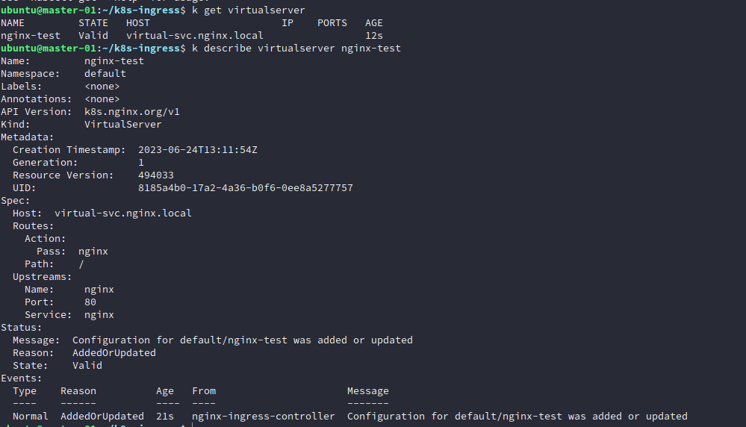
Task: Click the Spec Host value virtual-svc.nginx.local
Action: [123, 213]
